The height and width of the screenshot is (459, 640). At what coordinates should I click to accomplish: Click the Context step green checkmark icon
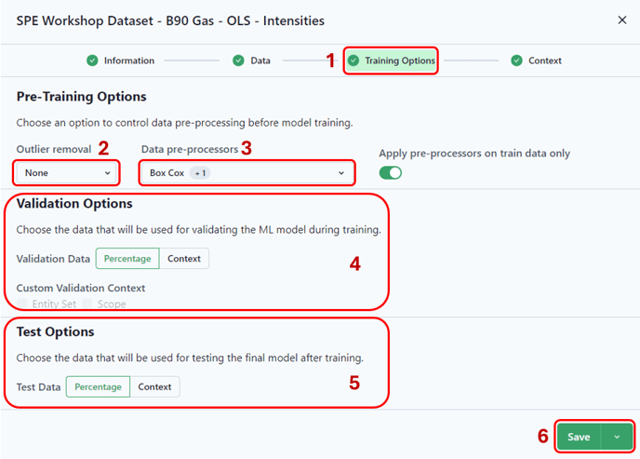point(516,61)
